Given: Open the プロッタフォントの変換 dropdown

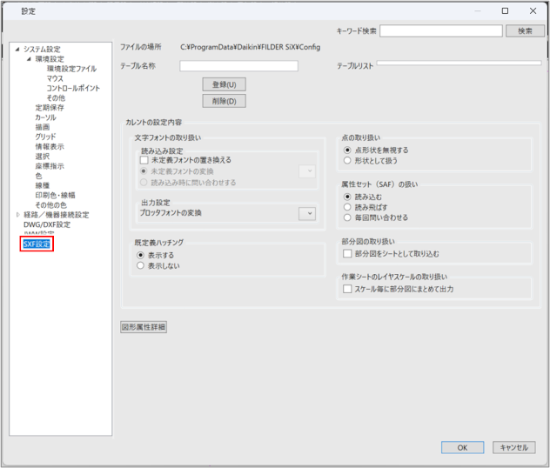Looking at the screenshot, I should coord(307,213).
